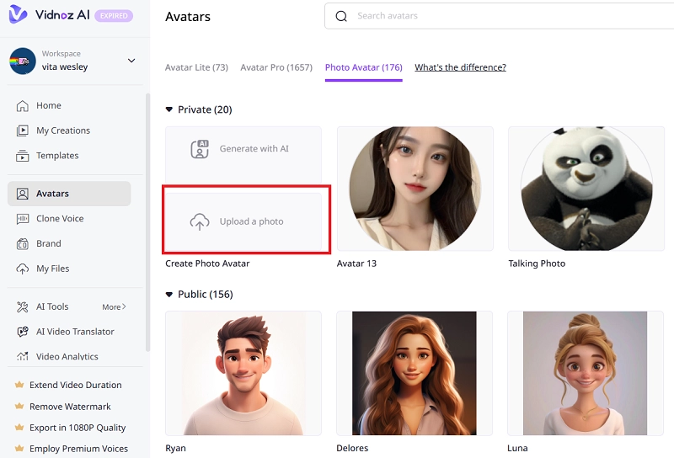Click the Brand icon in sidebar
Image resolution: width=674 pixels, height=458 pixels.
(x=23, y=243)
